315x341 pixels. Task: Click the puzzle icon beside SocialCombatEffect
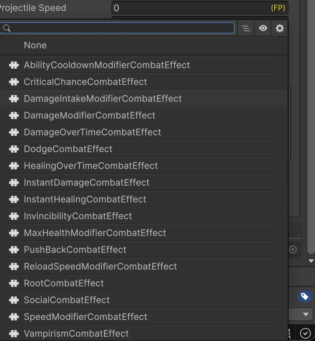point(14,300)
